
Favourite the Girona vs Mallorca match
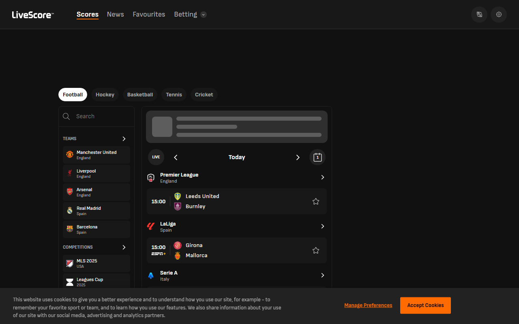pos(316,250)
